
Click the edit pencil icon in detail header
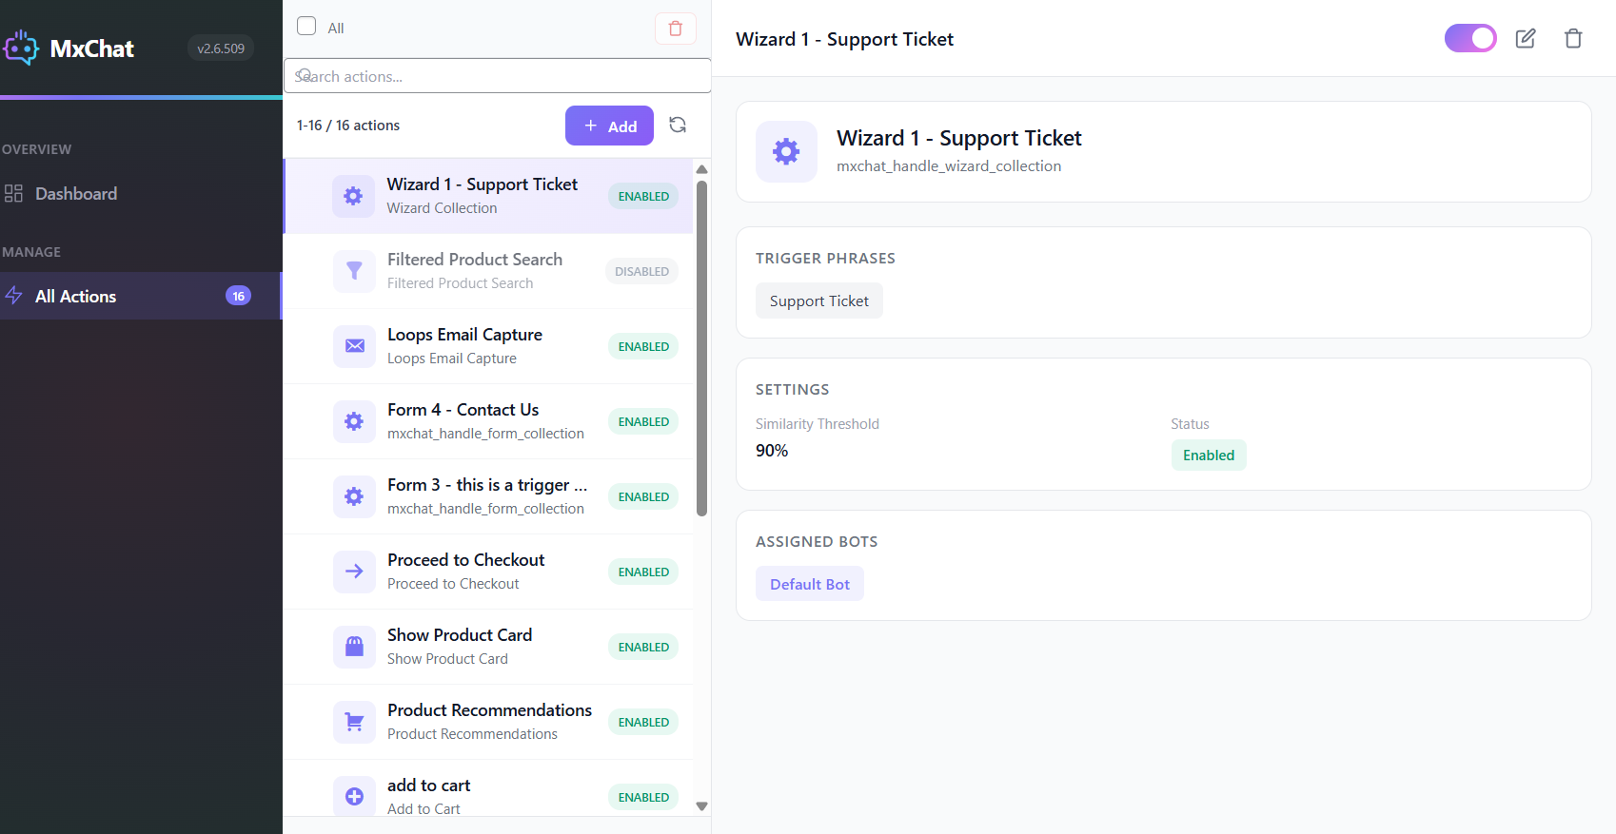point(1526,38)
